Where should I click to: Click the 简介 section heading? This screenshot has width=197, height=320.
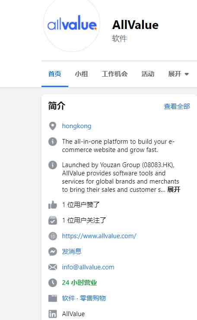[x=57, y=106]
